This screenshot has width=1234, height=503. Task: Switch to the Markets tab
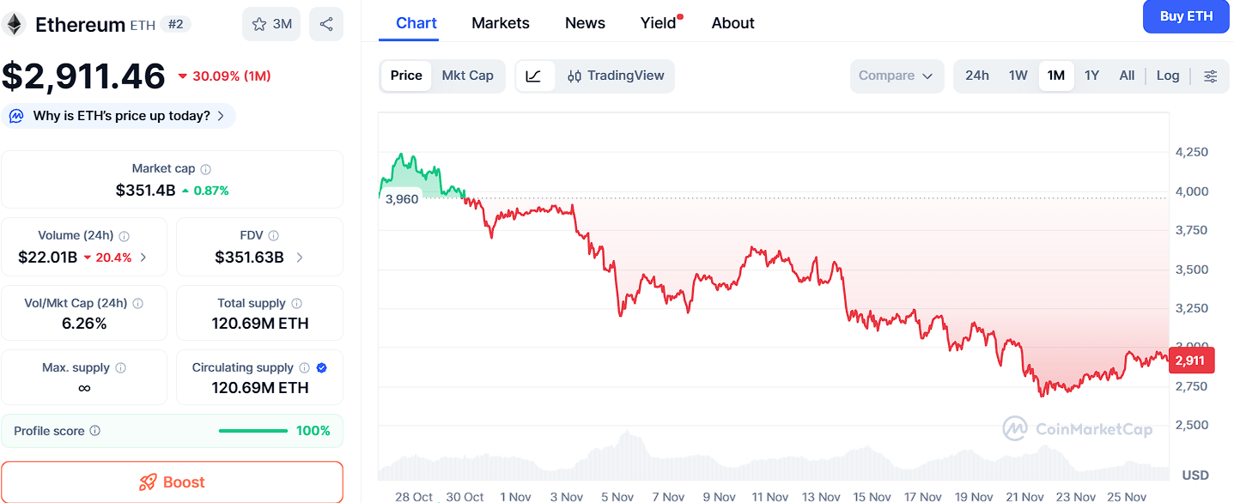point(501,23)
